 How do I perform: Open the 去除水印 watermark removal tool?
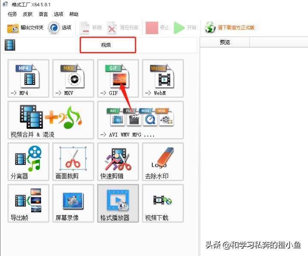(x=163, y=162)
